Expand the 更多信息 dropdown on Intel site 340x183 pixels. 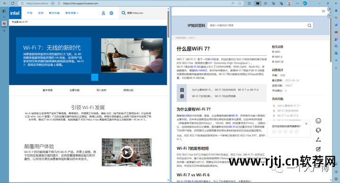pyautogui.click(x=72, y=13)
